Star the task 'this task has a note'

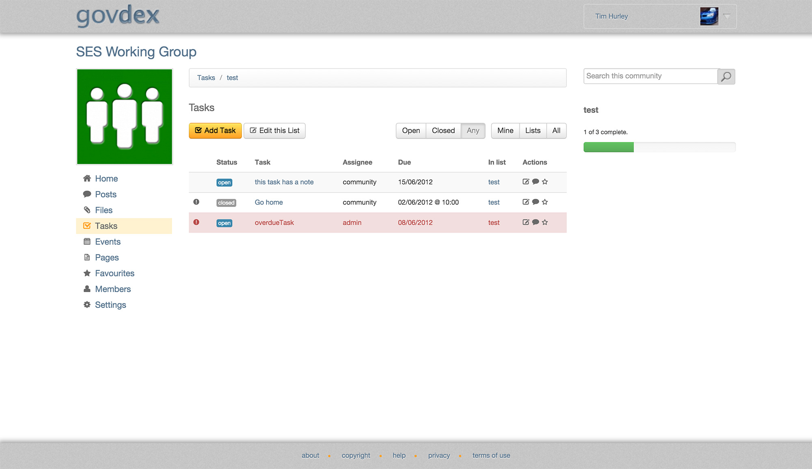pyautogui.click(x=545, y=182)
